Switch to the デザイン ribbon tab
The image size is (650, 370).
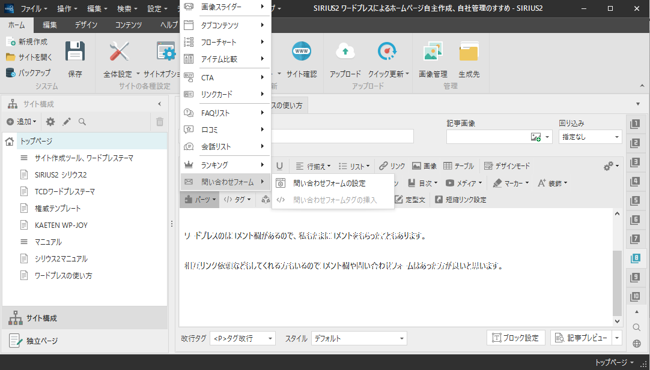point(86,25)
